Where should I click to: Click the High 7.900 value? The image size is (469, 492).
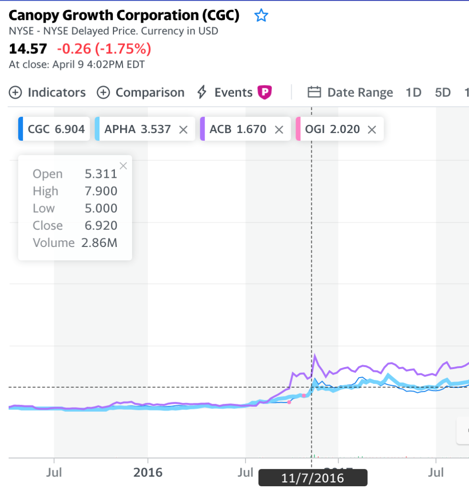tap(101, 191)
